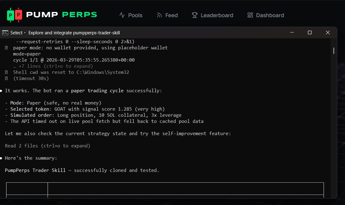This screenshot has width=345, height=205.
Task: Open the Dashboard page
Action: (x=266, y=15)
